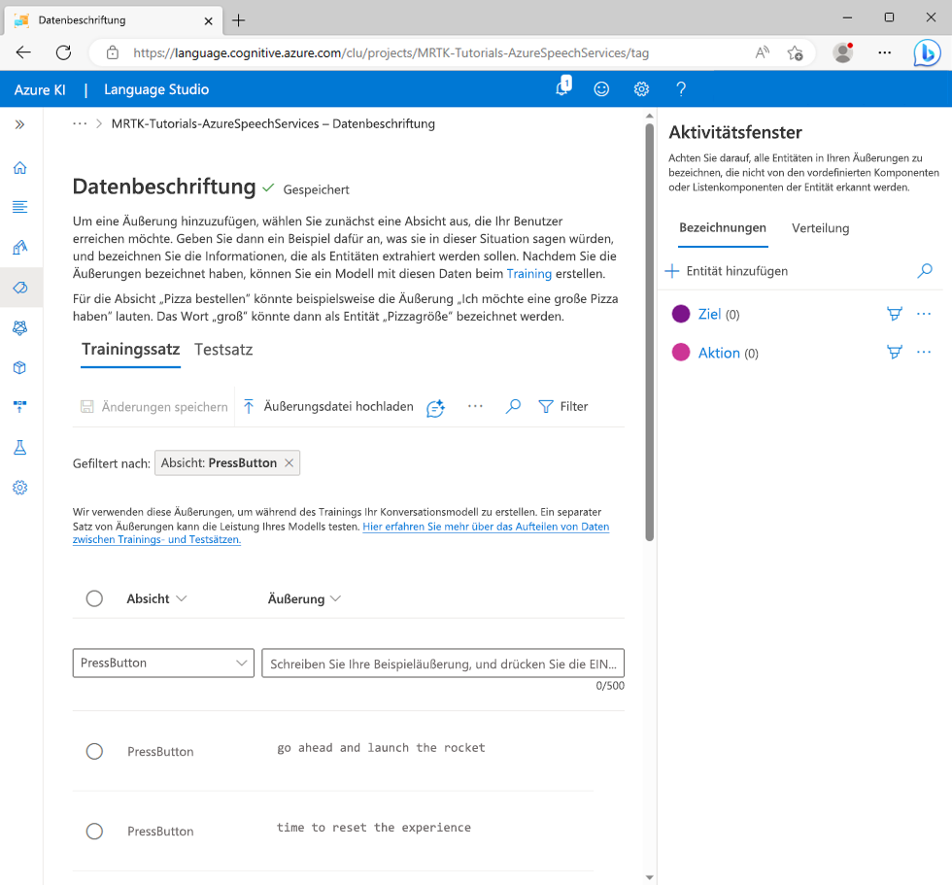Click the search utterances magnifier icon

tap(513, 407)
